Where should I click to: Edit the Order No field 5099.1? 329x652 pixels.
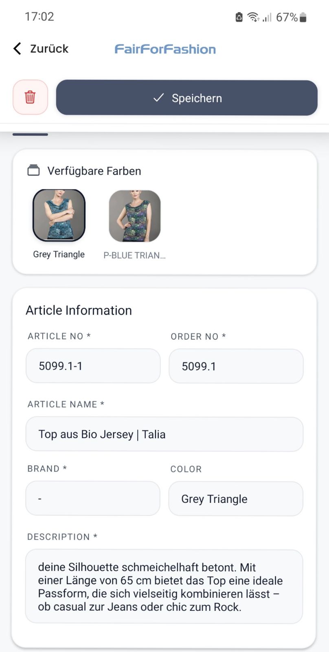point(236,366)
